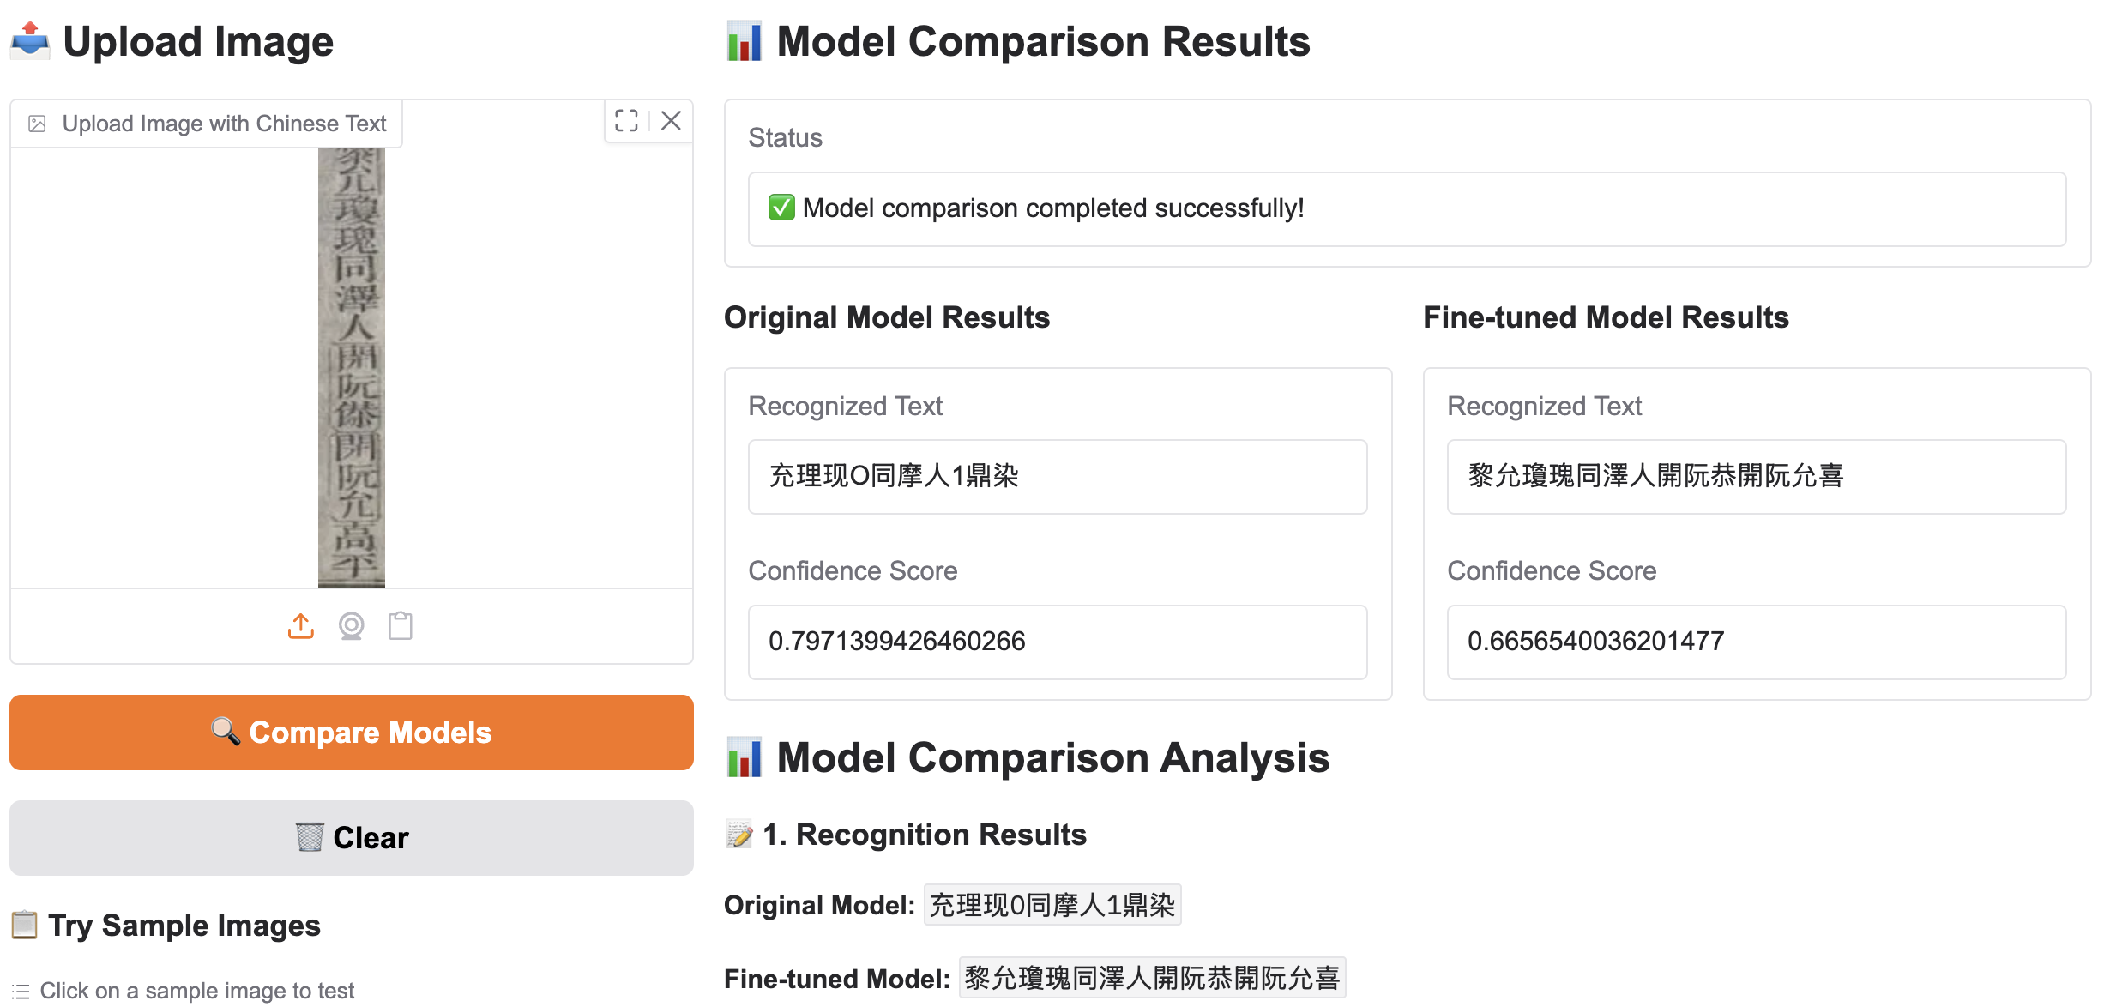Expand image to fullscreen view
This screenshot has height=1007, width=2110.
coord(626,121)
